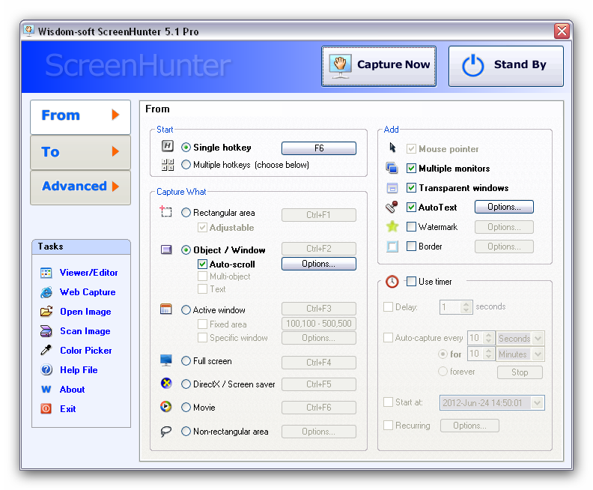
Task: Open Viewer/Editor from Tasks
Action: 88,273
